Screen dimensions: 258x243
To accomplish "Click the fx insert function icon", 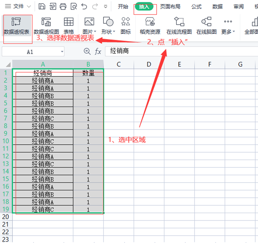I will pos(98,52).
